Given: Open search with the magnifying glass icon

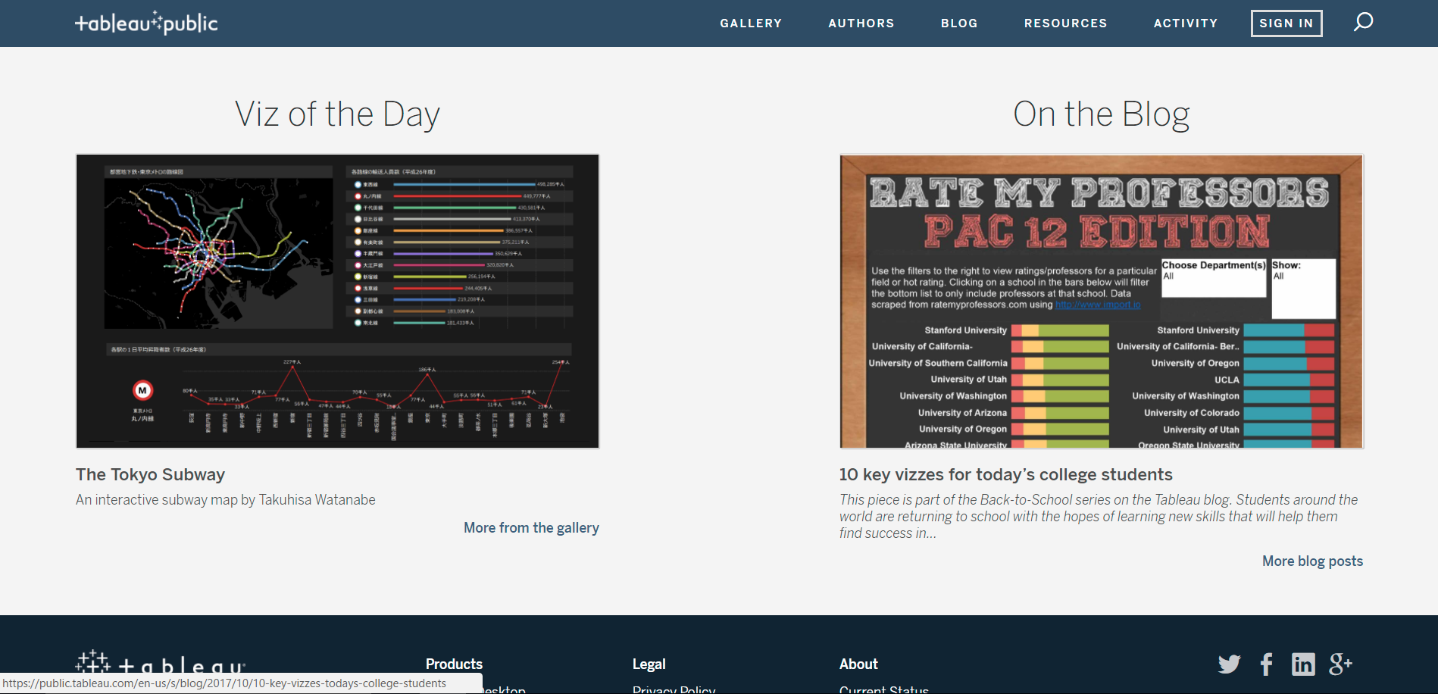Looking at the screenshot, I should [1363, 22].
